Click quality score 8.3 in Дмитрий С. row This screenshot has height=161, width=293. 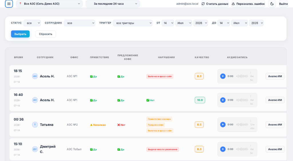(x=199, y=149)
